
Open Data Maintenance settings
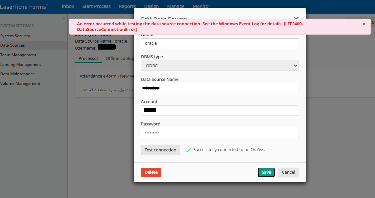17,74
